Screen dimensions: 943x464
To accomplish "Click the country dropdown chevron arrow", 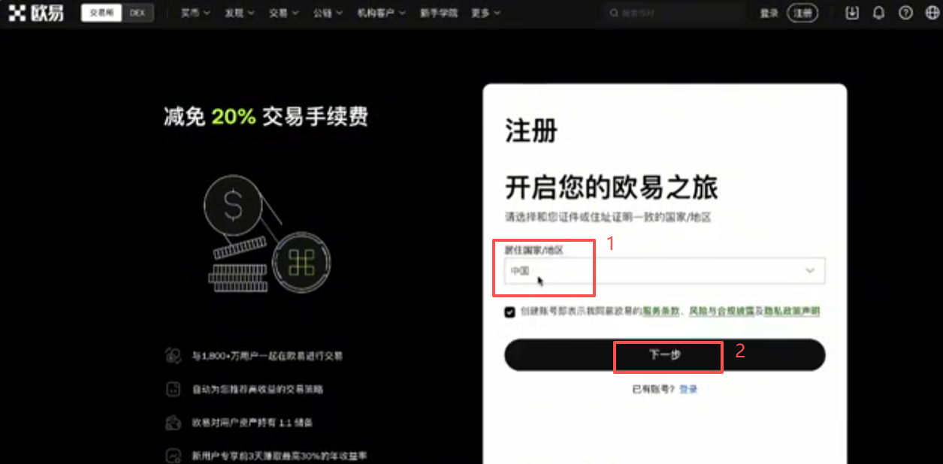I will (x=810, y=270).
